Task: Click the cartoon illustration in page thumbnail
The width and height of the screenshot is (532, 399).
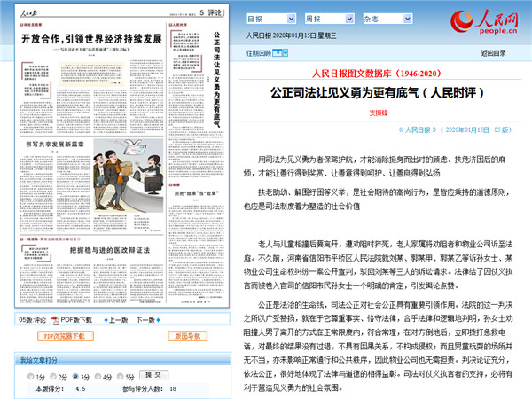Action: (x=128, y=176)
